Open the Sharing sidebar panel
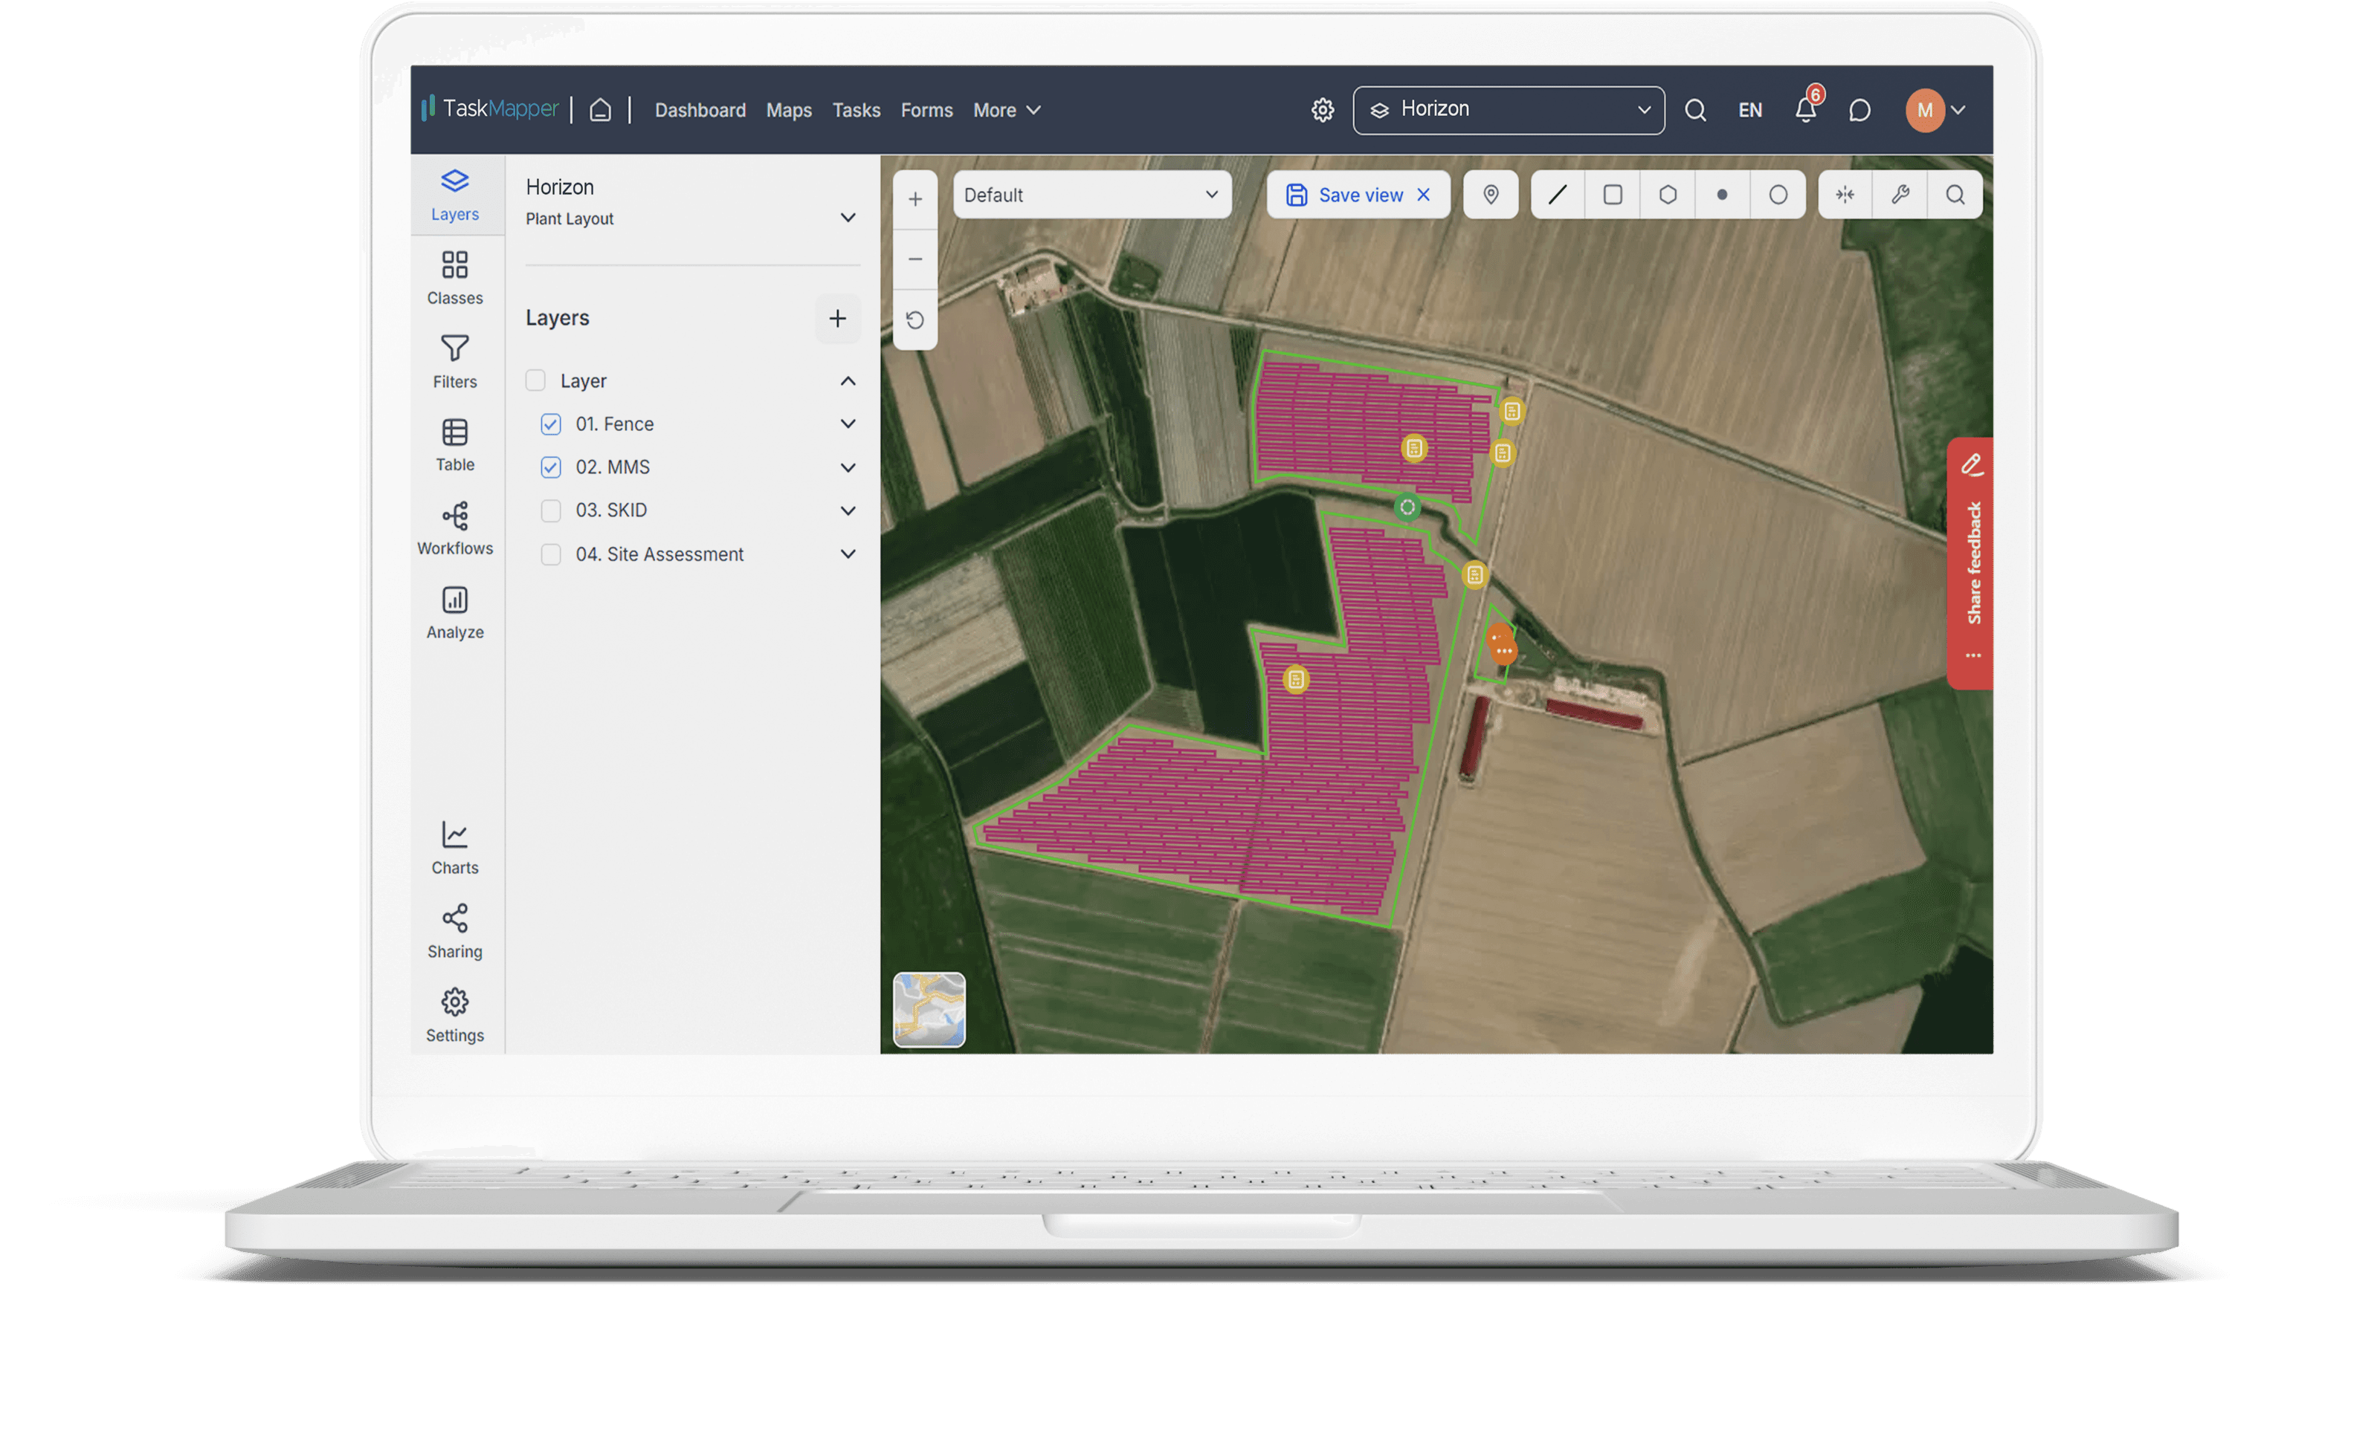The width and height of the screenshot is (2371, 1443). point(454,931)
